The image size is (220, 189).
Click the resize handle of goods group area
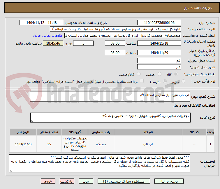pos(32,121)
